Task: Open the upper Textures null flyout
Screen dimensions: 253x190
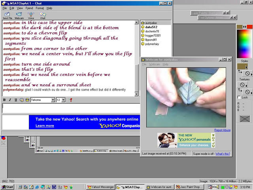Action: 242,85
